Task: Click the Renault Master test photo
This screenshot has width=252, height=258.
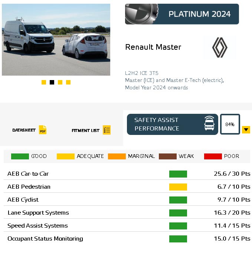Action: 56,40
